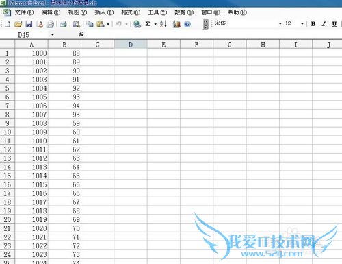Select the highlighted column D header
The image size is (342, 264).
(x=131, y=45)
